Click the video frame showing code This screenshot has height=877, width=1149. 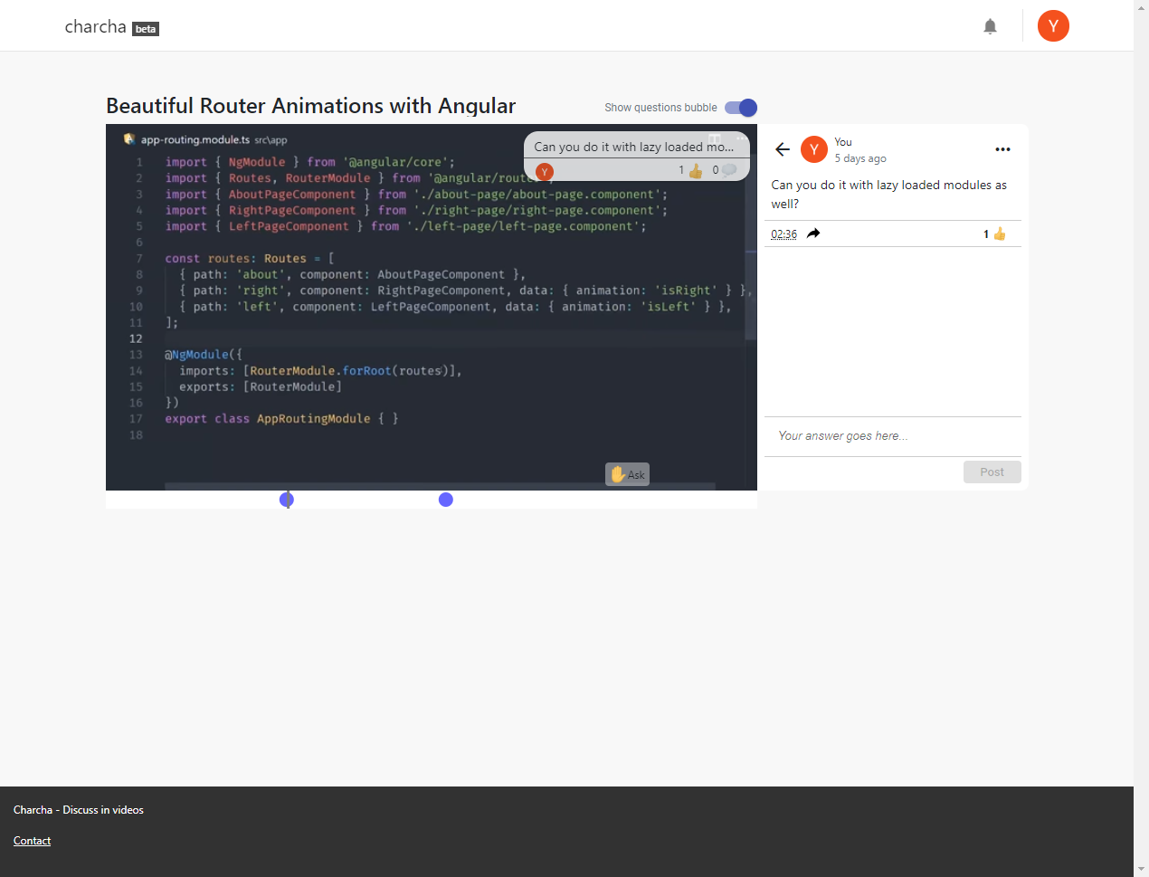[x=432, y=308]
